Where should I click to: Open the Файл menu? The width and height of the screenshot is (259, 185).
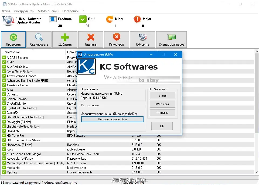pyautogui.click(x=6, y=11)
